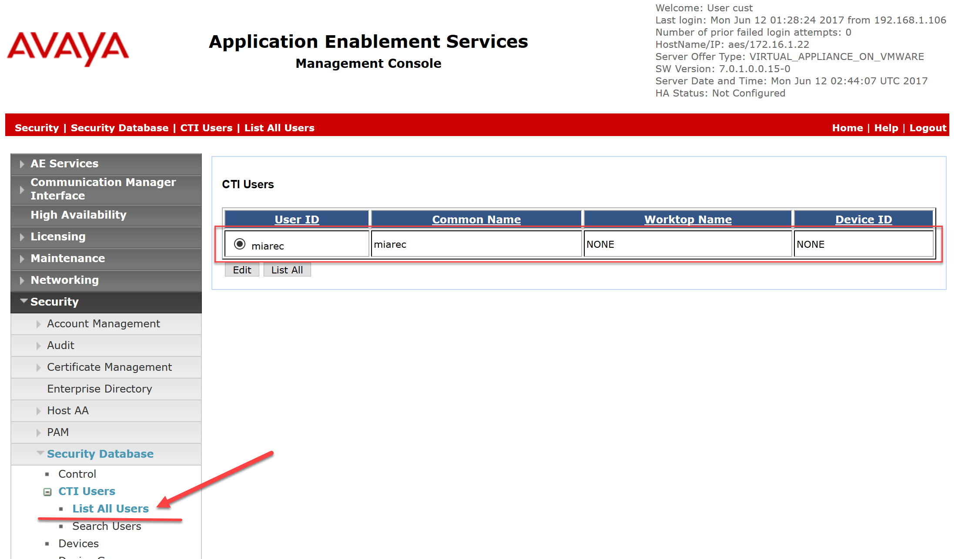Select the miarec user radio button

[240, 244]
